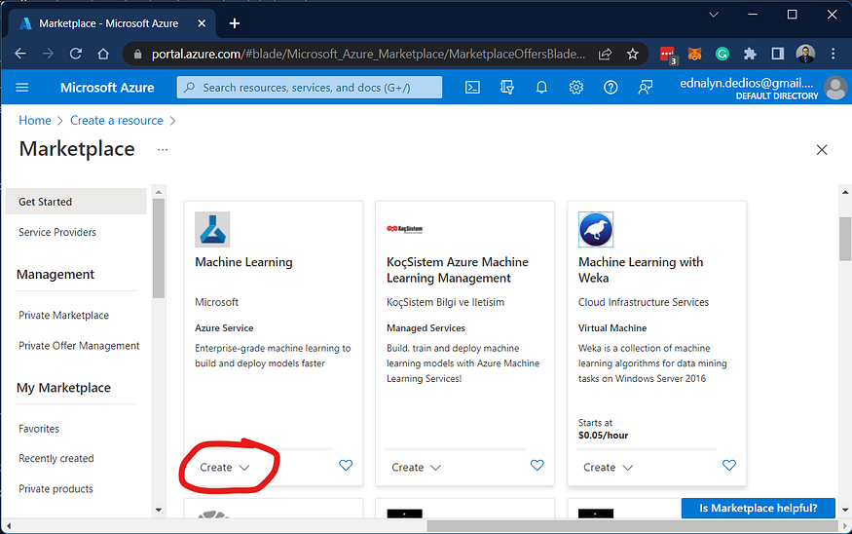Click the Weka bird logo
Image resolution: width=852 pixels, height=534 pixels.
[596, 229]
